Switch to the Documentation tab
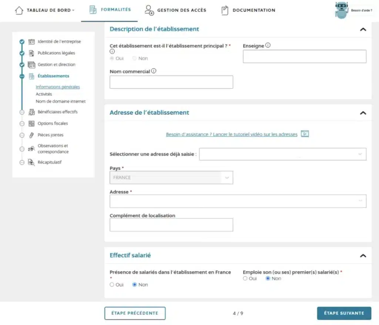The width and height of the screenshot is (379, 325). 248,10
